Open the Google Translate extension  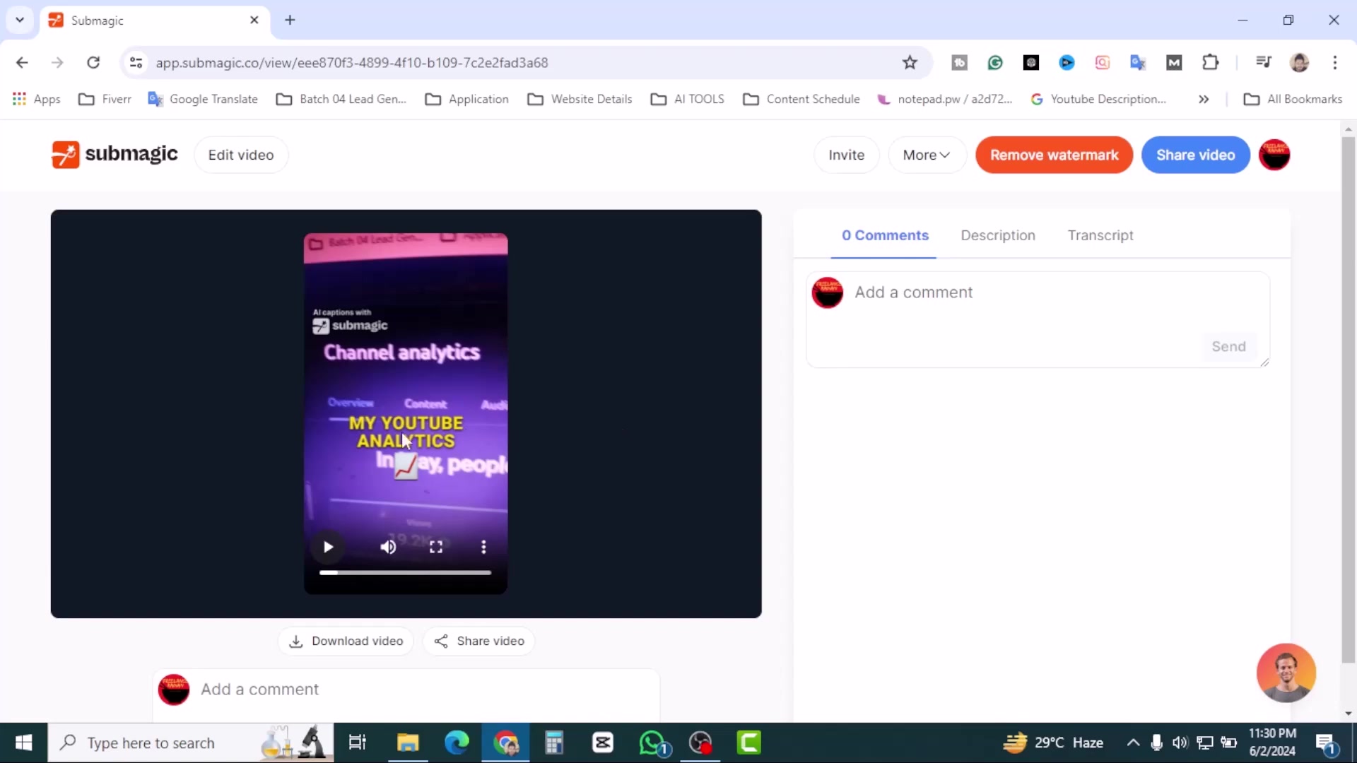click(1139, 62)
